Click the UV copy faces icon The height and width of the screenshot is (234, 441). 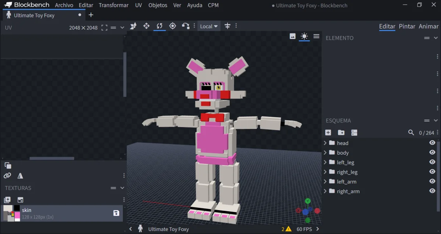8,166
